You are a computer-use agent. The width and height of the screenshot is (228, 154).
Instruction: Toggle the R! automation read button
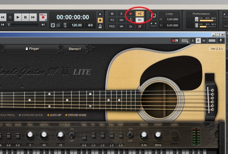140,20
